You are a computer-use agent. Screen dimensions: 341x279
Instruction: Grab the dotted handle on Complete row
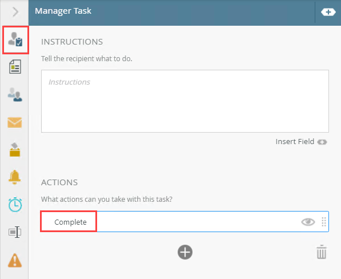[324, 222]
